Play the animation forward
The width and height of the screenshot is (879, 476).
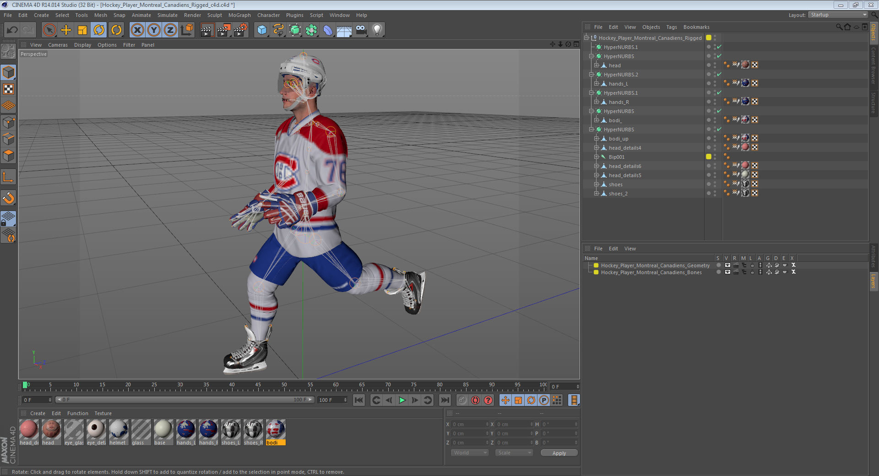pos(402,400)
